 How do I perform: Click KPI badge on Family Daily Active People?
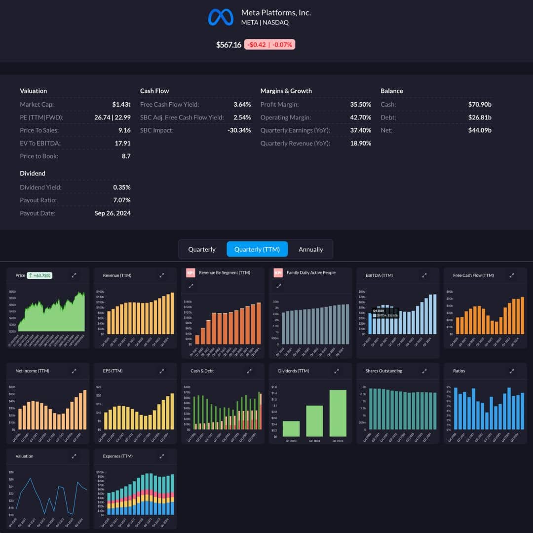coord(278,272)
